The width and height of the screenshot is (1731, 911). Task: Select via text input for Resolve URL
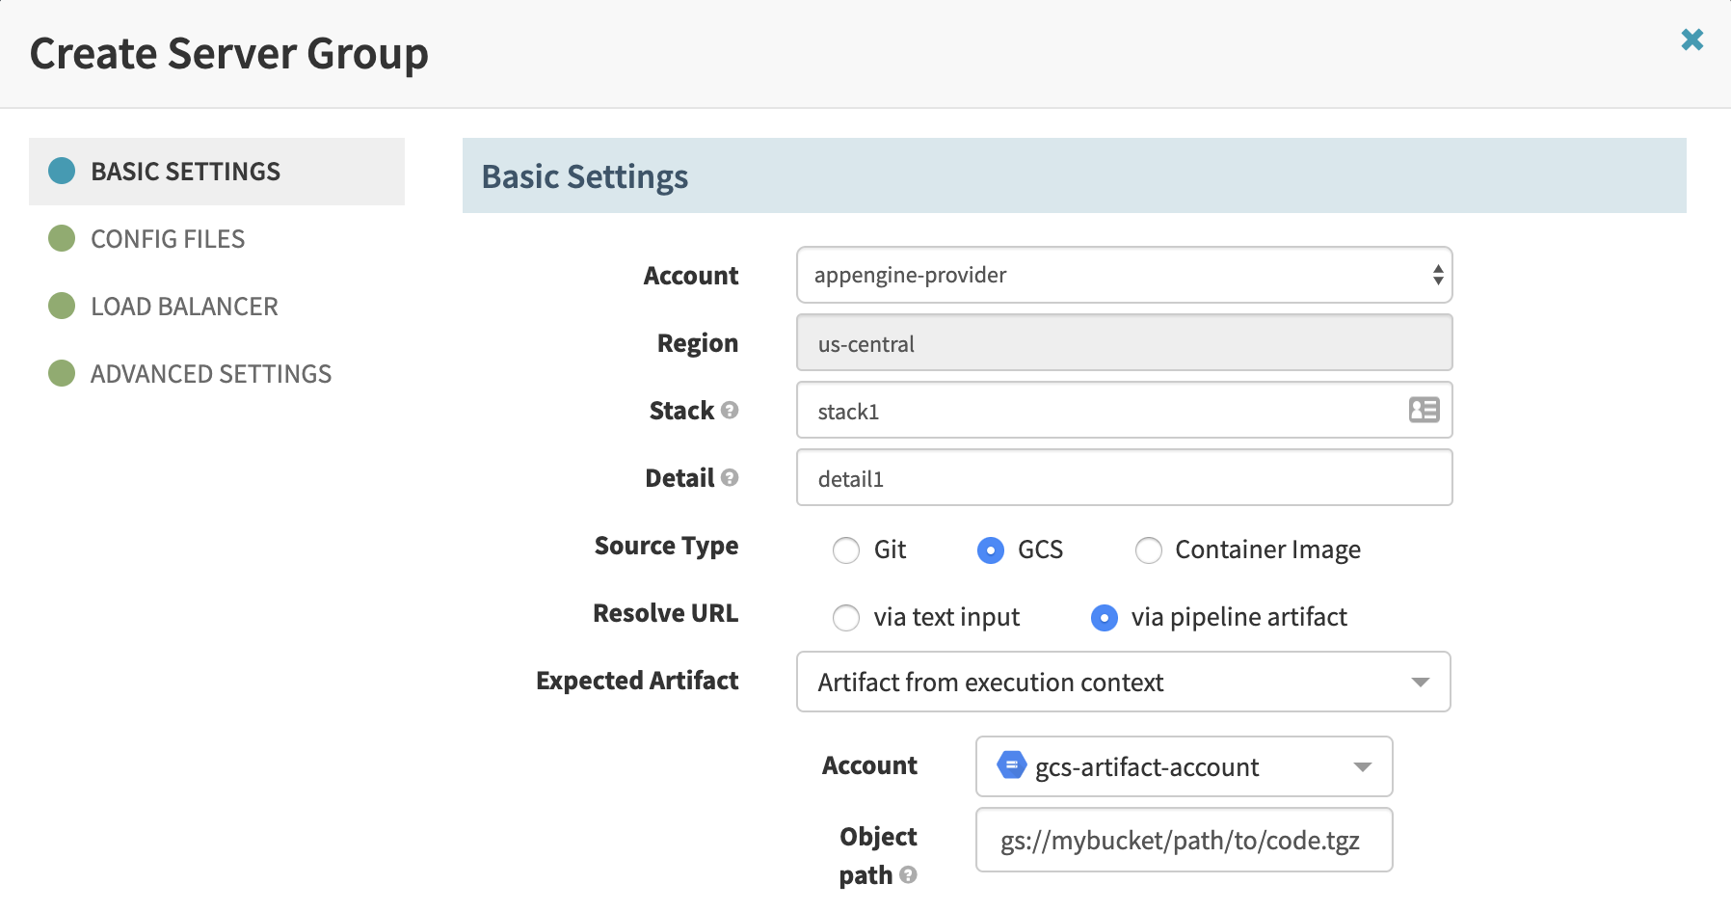(846, 617)
